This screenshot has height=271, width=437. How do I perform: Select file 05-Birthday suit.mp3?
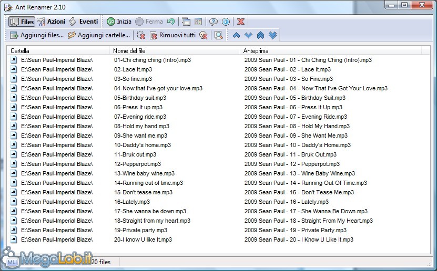140,98
